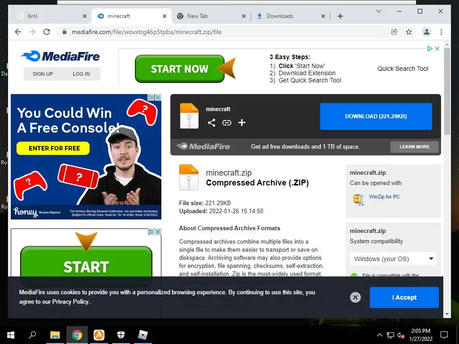Click the muted volume tray icon

point(401,335)
